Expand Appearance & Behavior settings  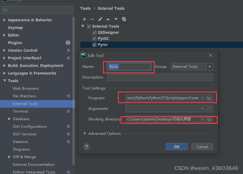coord(5,20)
